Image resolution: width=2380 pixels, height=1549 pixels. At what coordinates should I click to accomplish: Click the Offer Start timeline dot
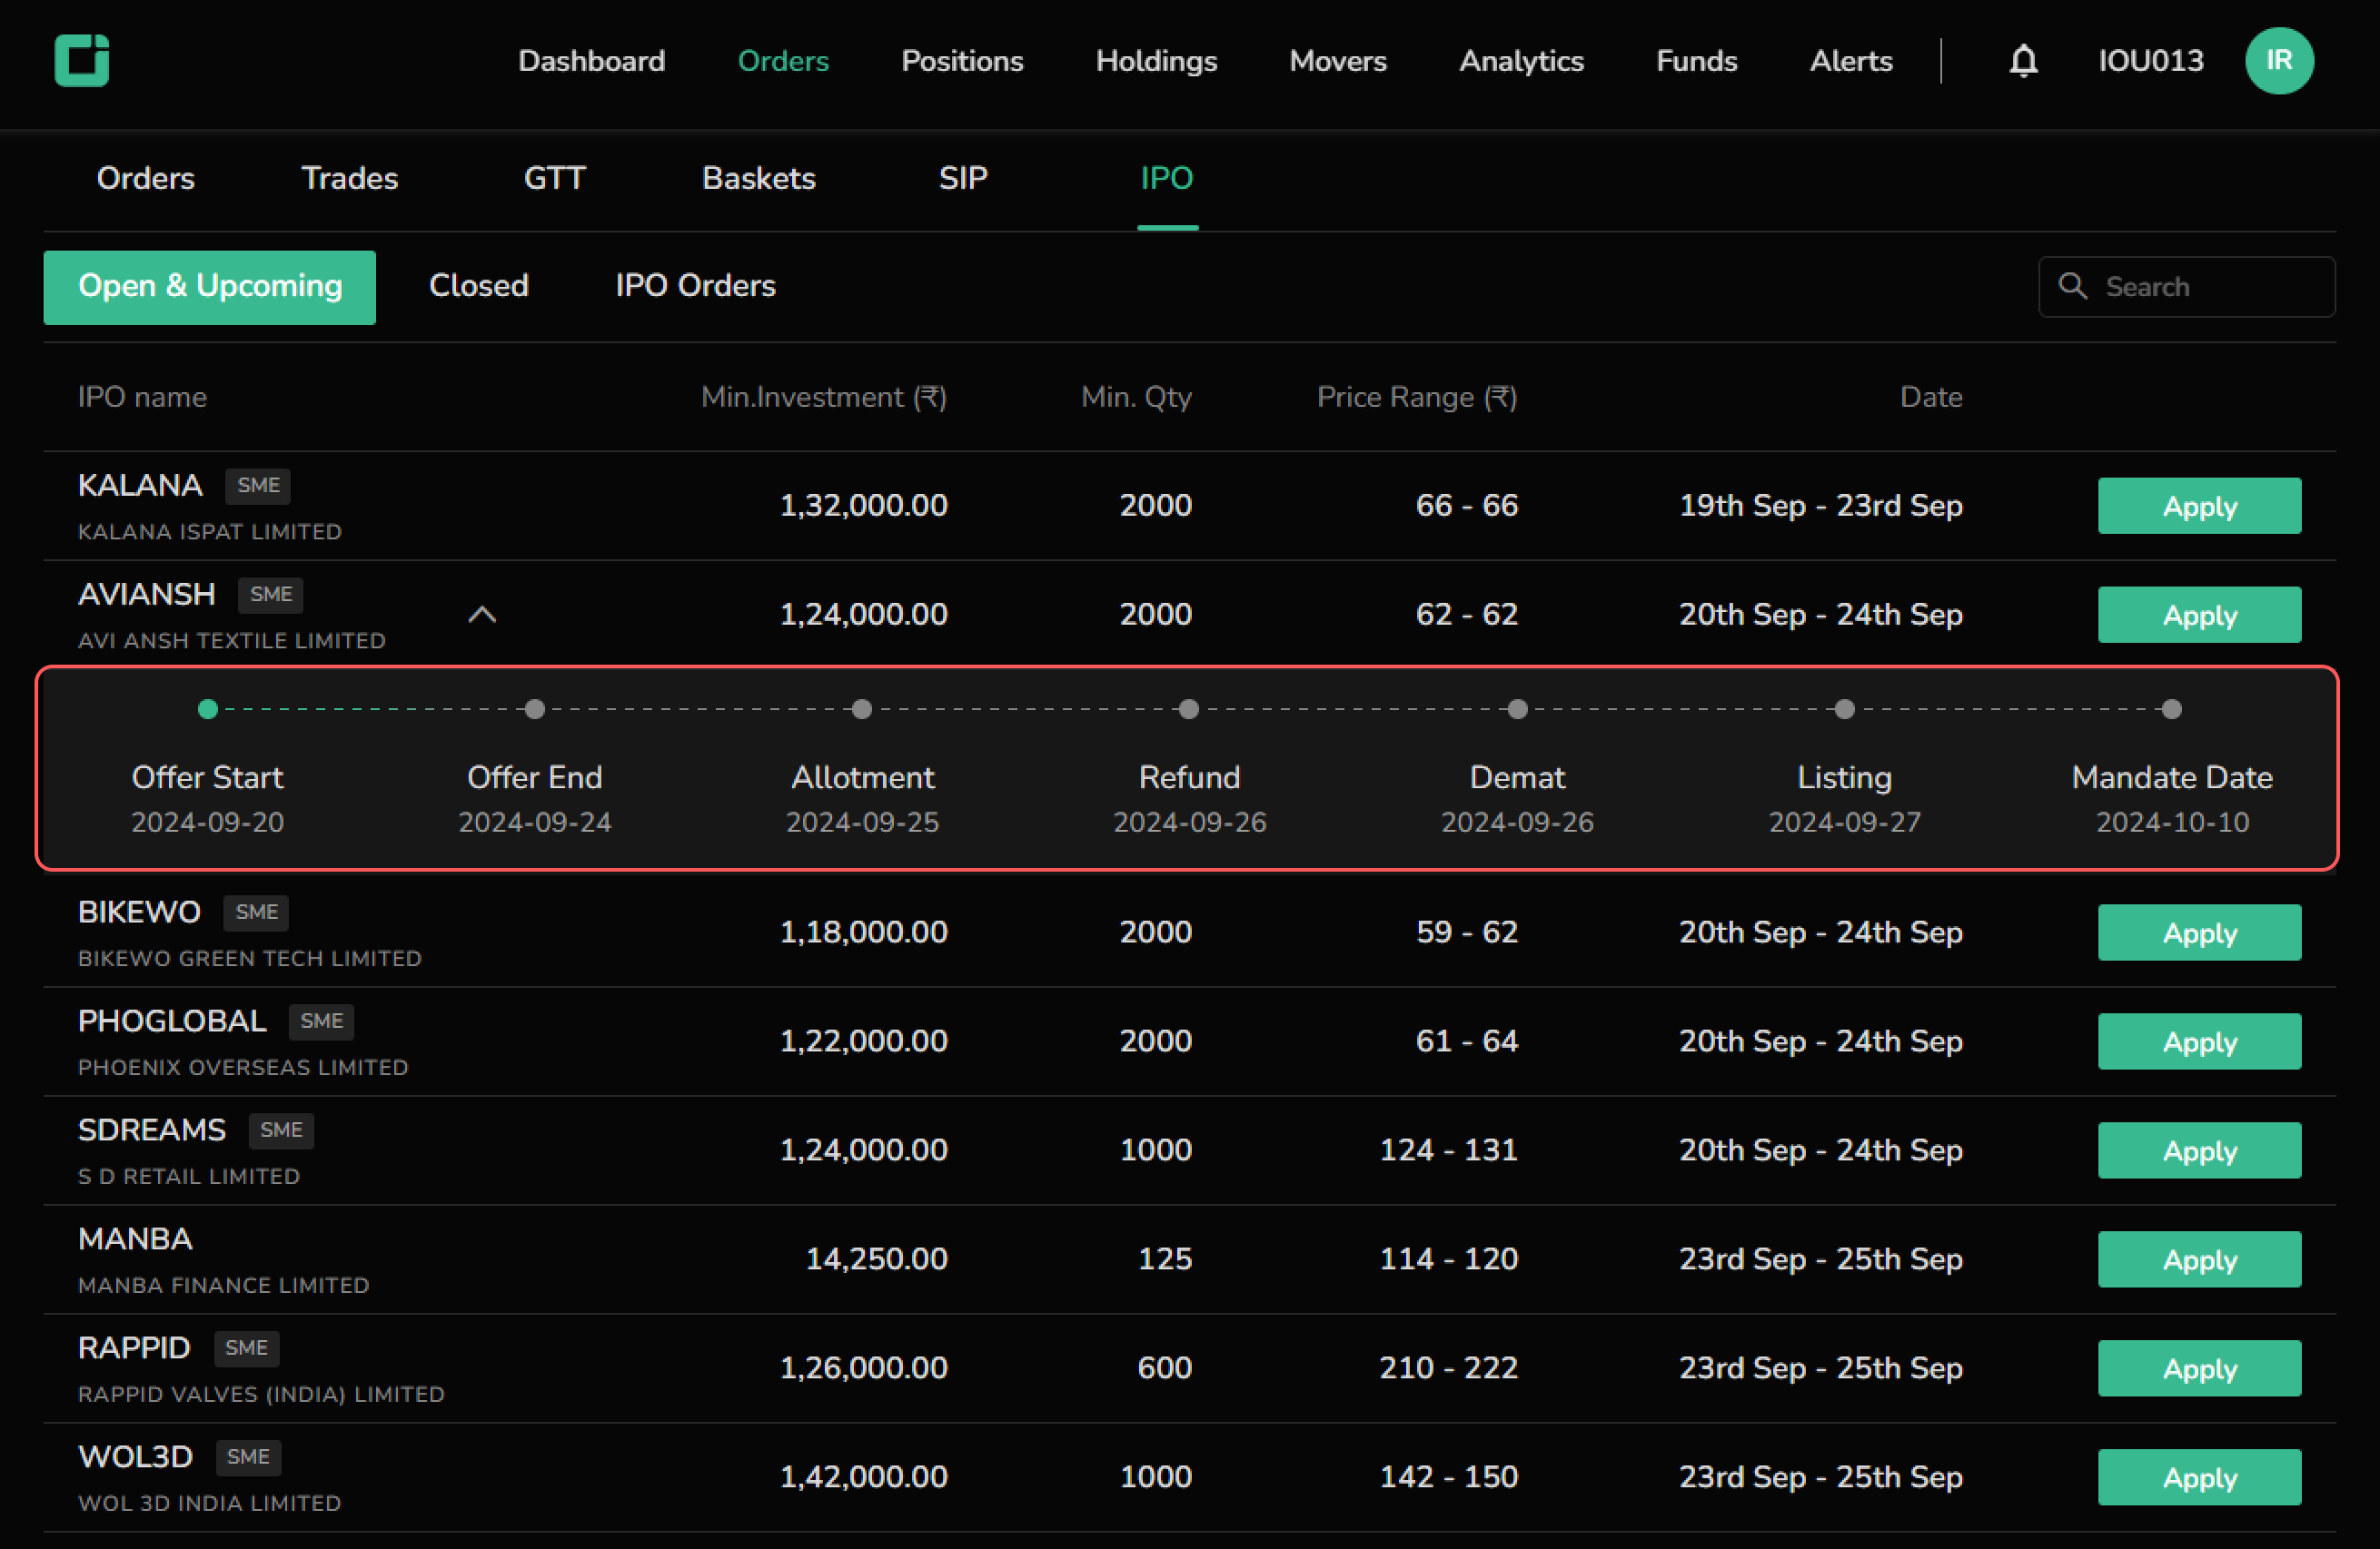click(208, 709)
